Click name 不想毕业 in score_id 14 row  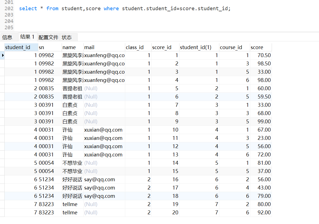[72, 163]
